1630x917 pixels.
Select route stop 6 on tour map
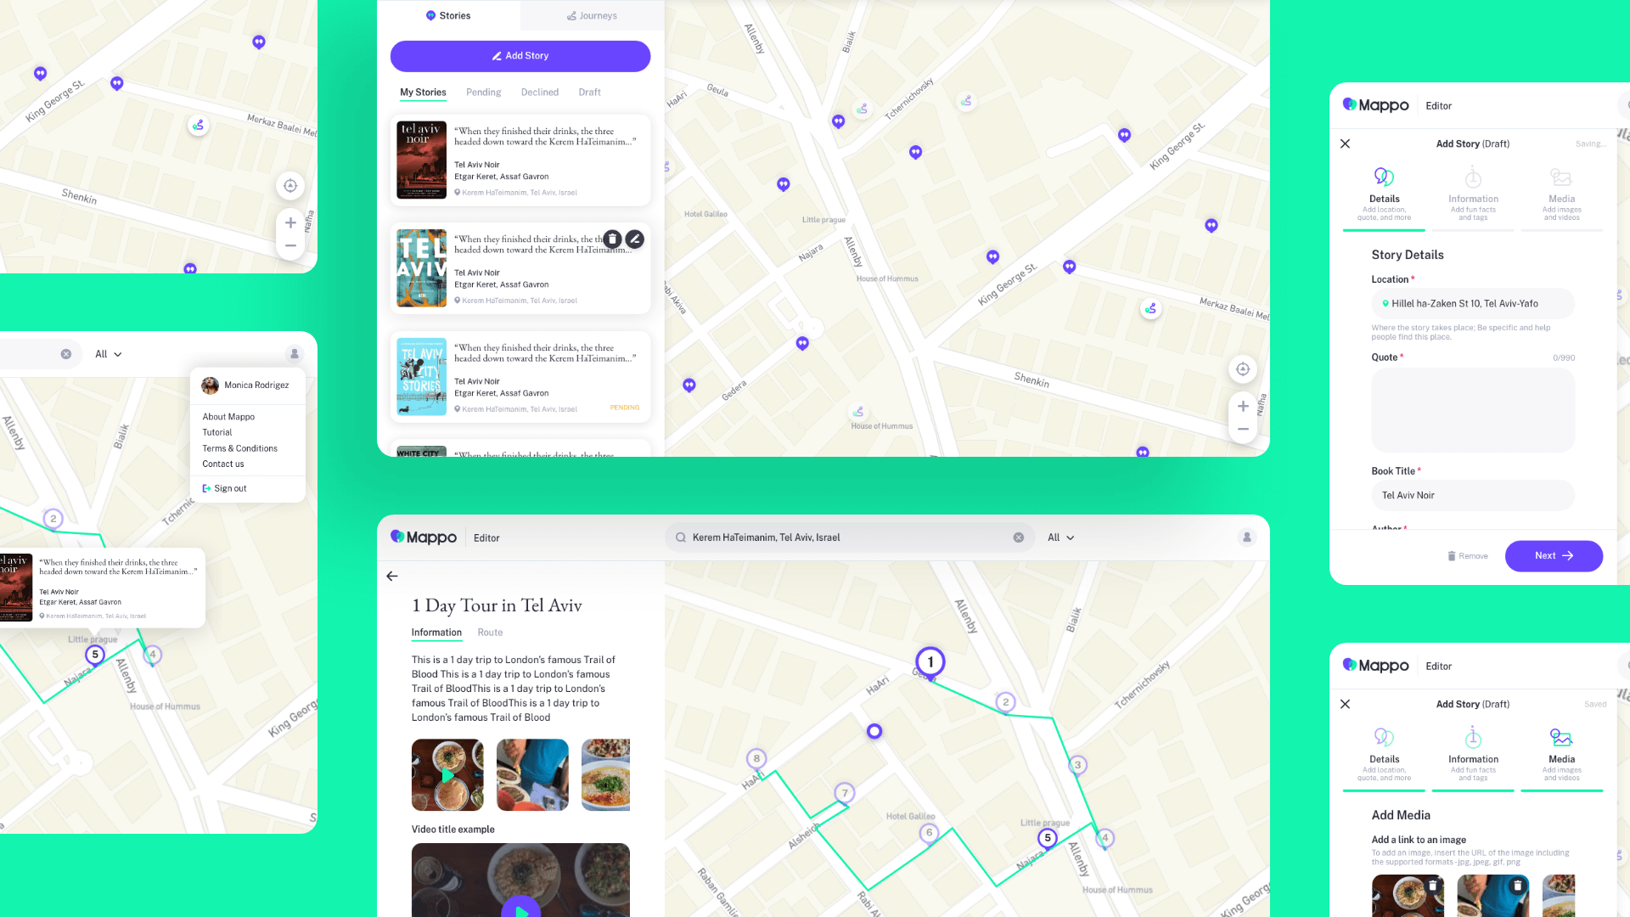(929, 832)
